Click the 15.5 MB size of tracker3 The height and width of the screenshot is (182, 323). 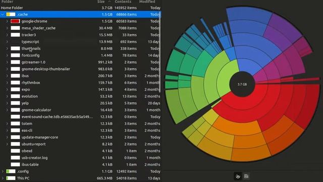point(105,35)
